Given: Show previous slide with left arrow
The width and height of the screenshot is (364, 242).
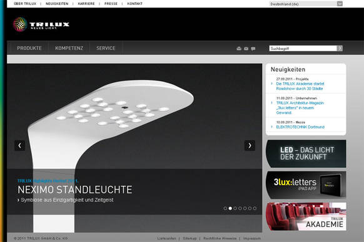Looking at the screenshot, I should click(20, 145).
